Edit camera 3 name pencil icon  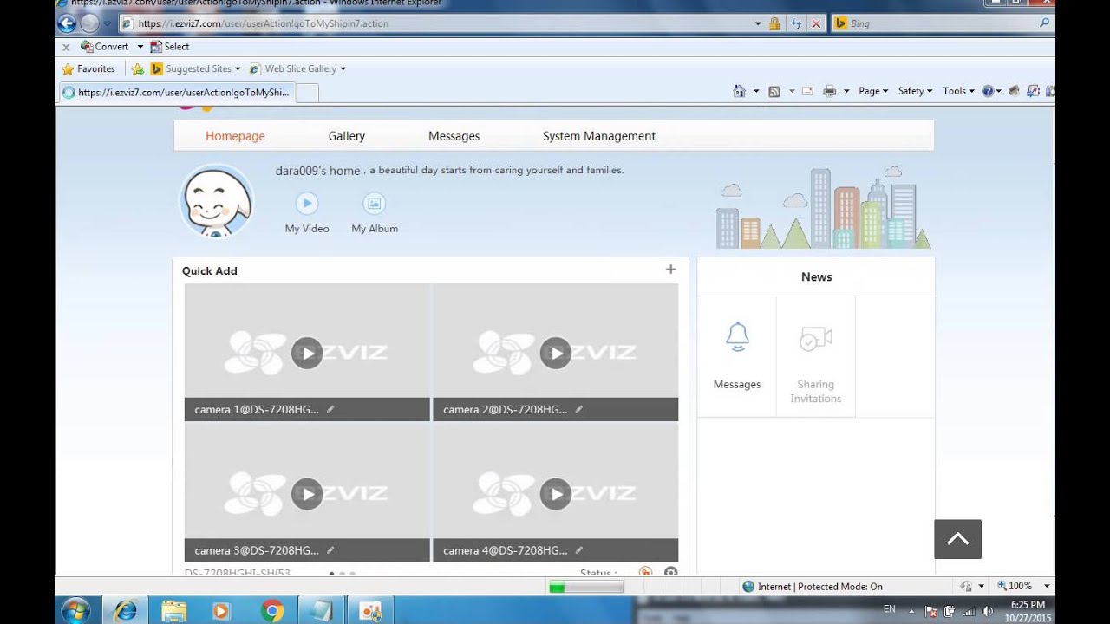point(330,550)
